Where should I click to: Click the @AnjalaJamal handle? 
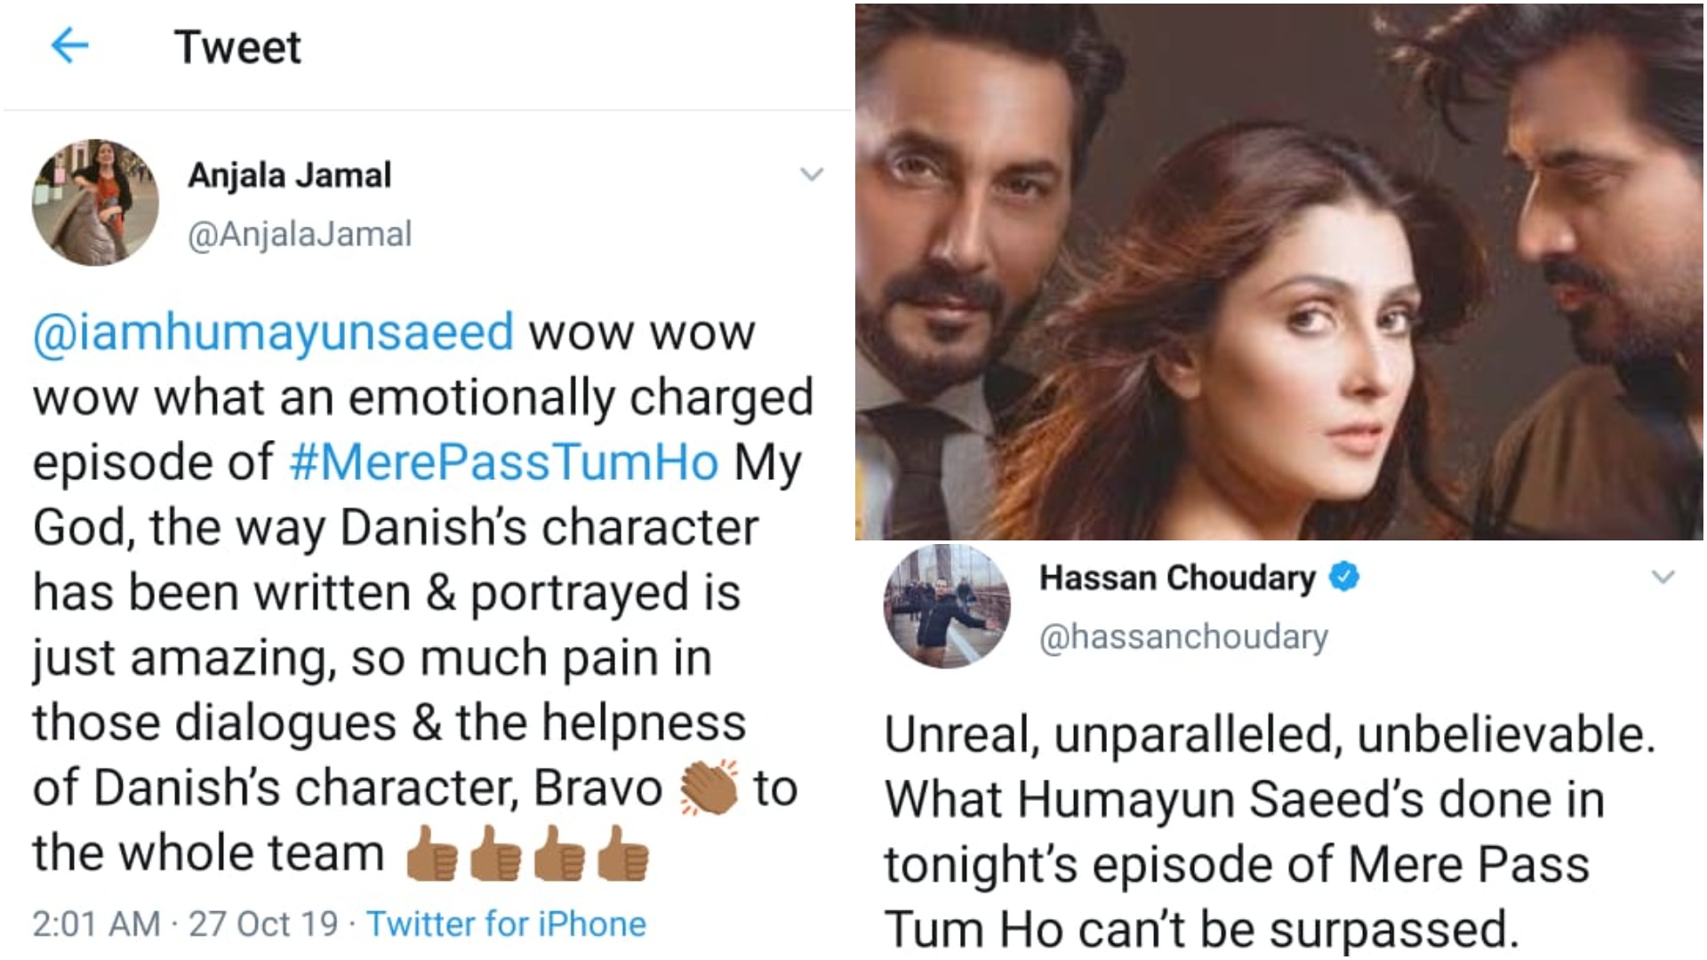(300, 234)
